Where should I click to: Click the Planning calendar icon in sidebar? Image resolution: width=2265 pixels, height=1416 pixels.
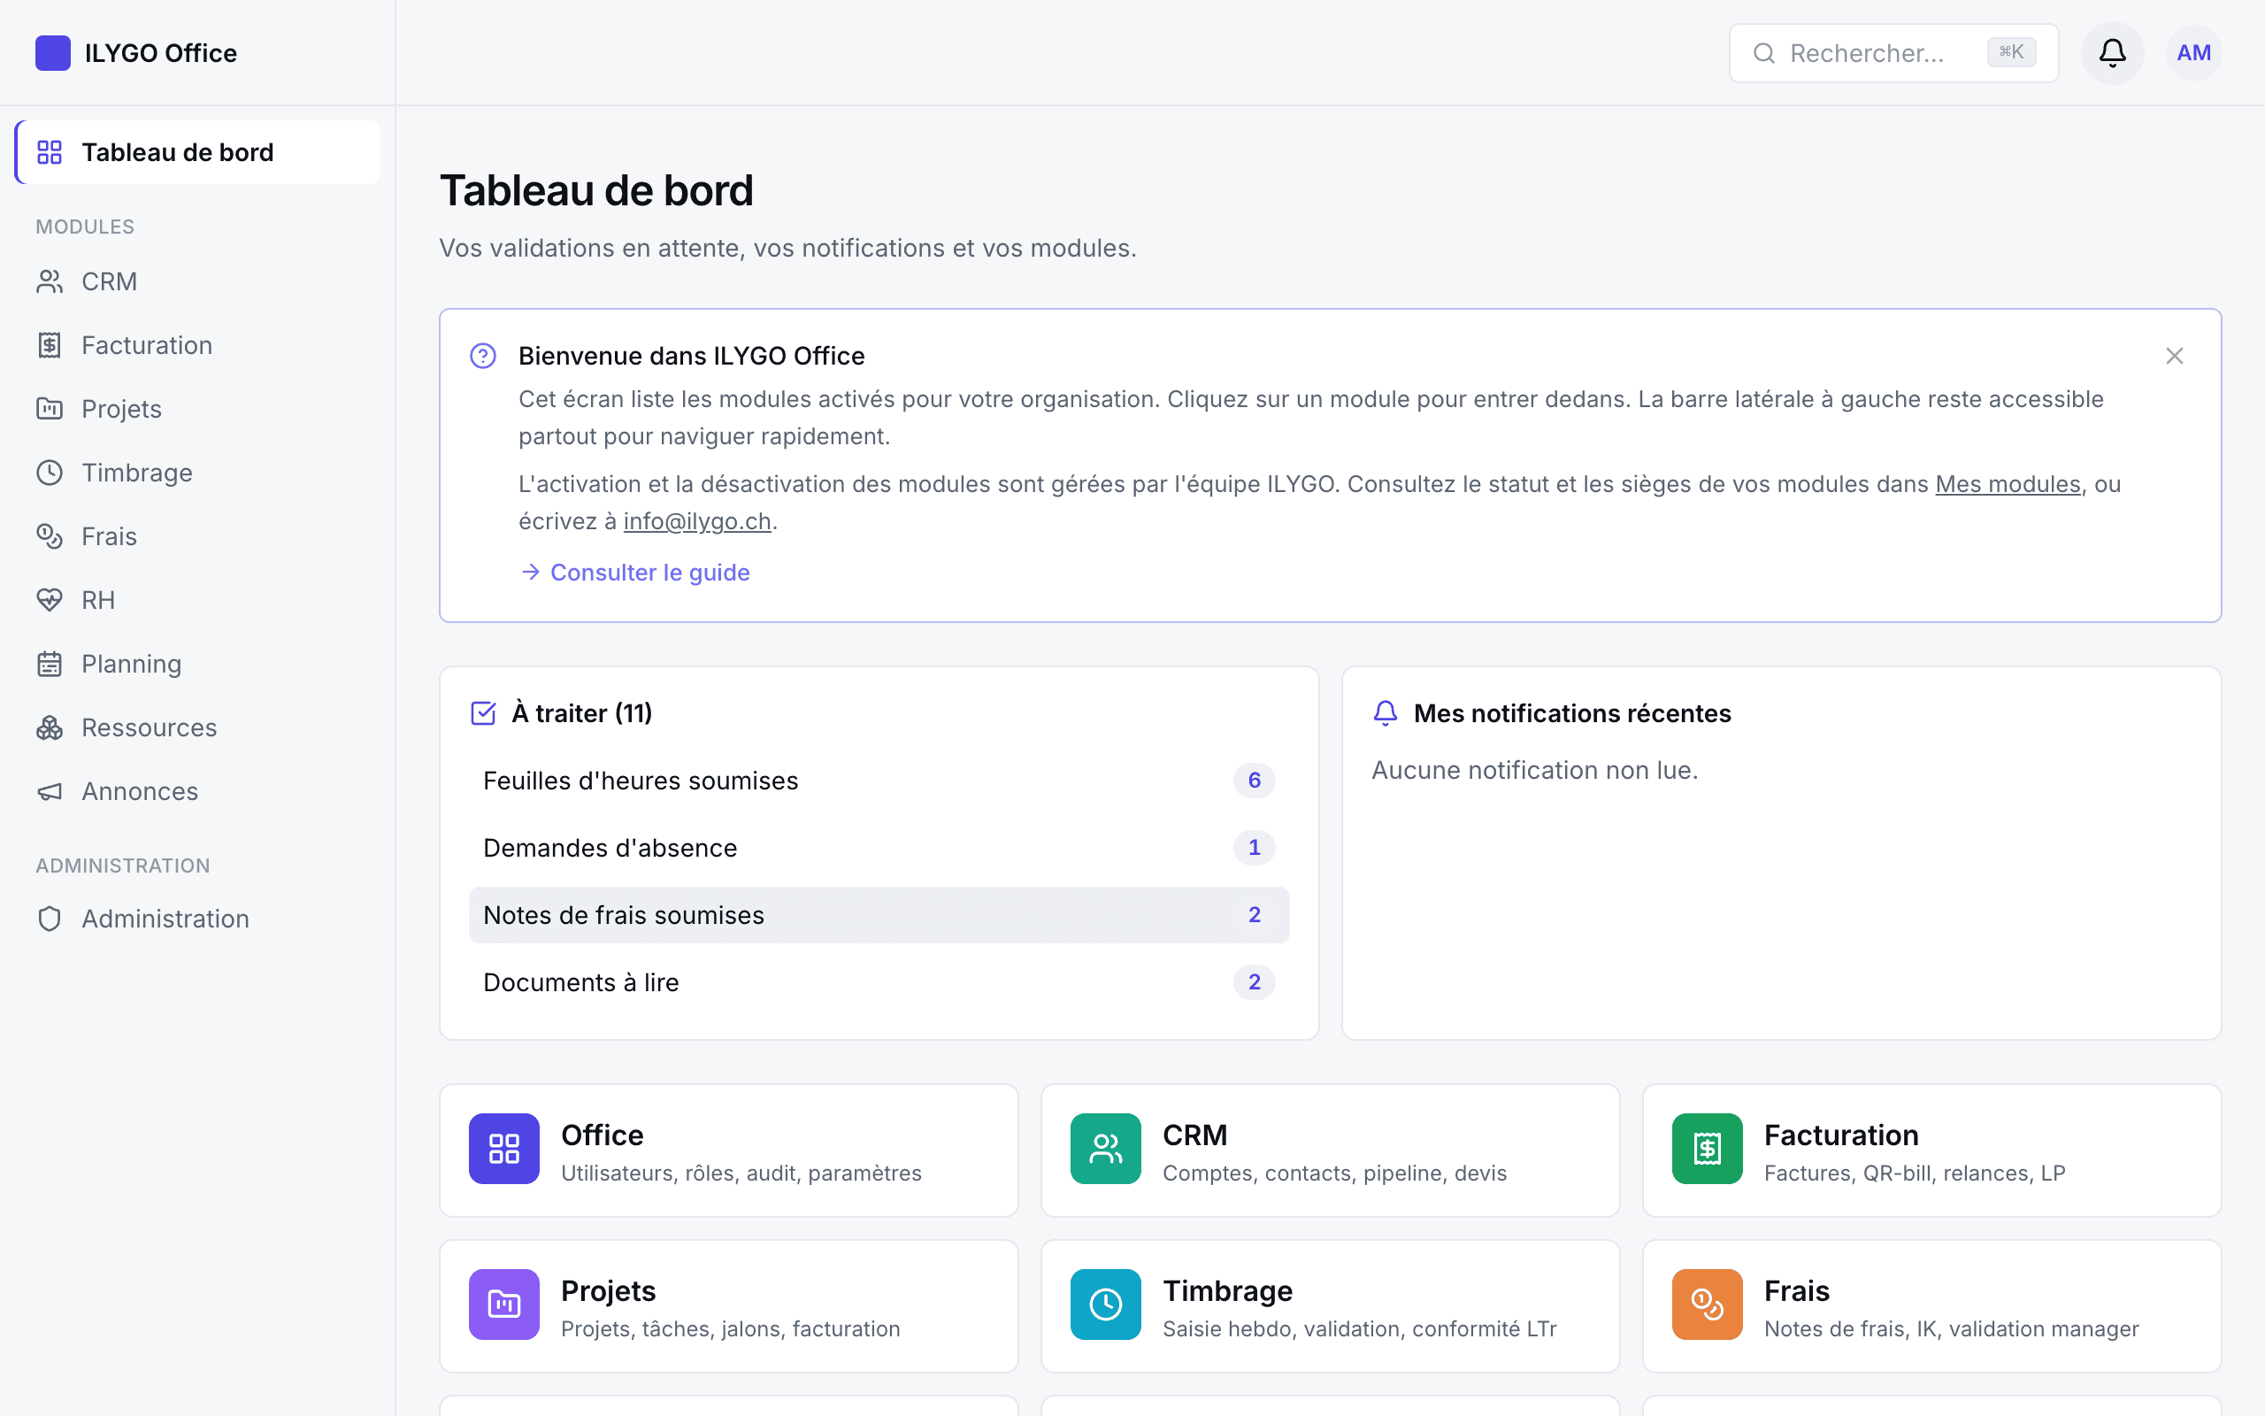coord(50,664)
